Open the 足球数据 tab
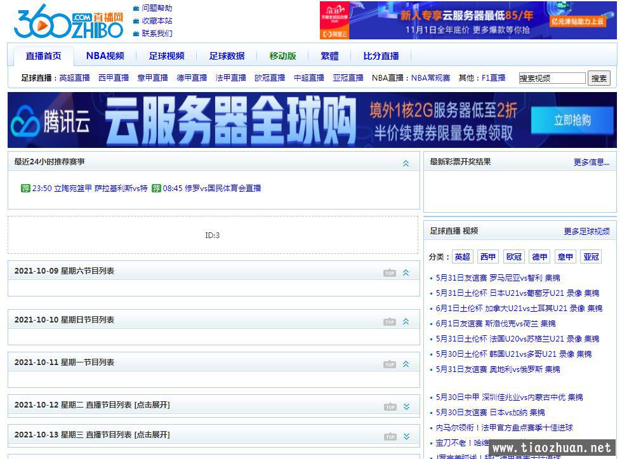The width and height of the screenshot is (622, 459). (227, 56)
